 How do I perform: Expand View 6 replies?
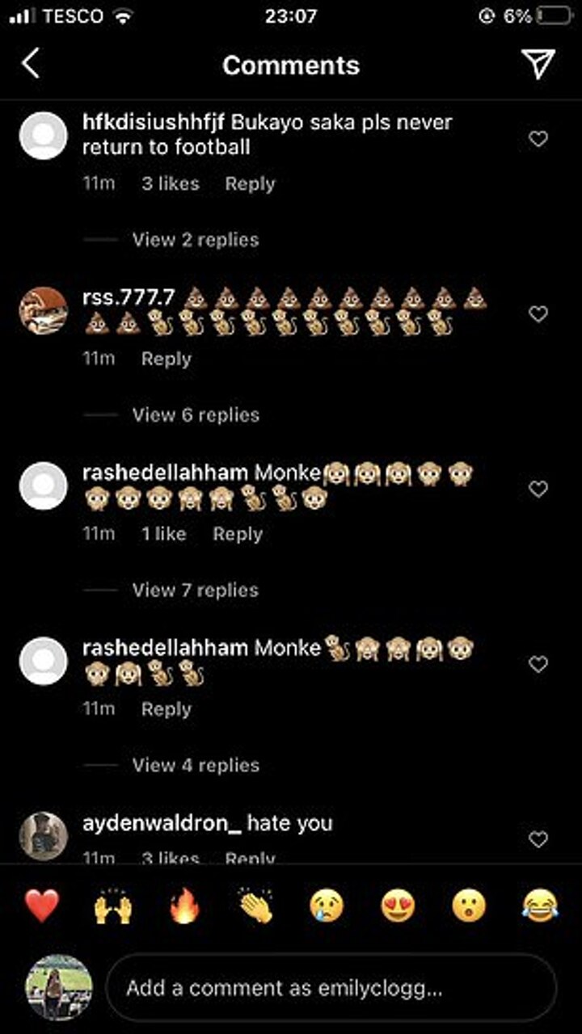(x=196, y=415)
